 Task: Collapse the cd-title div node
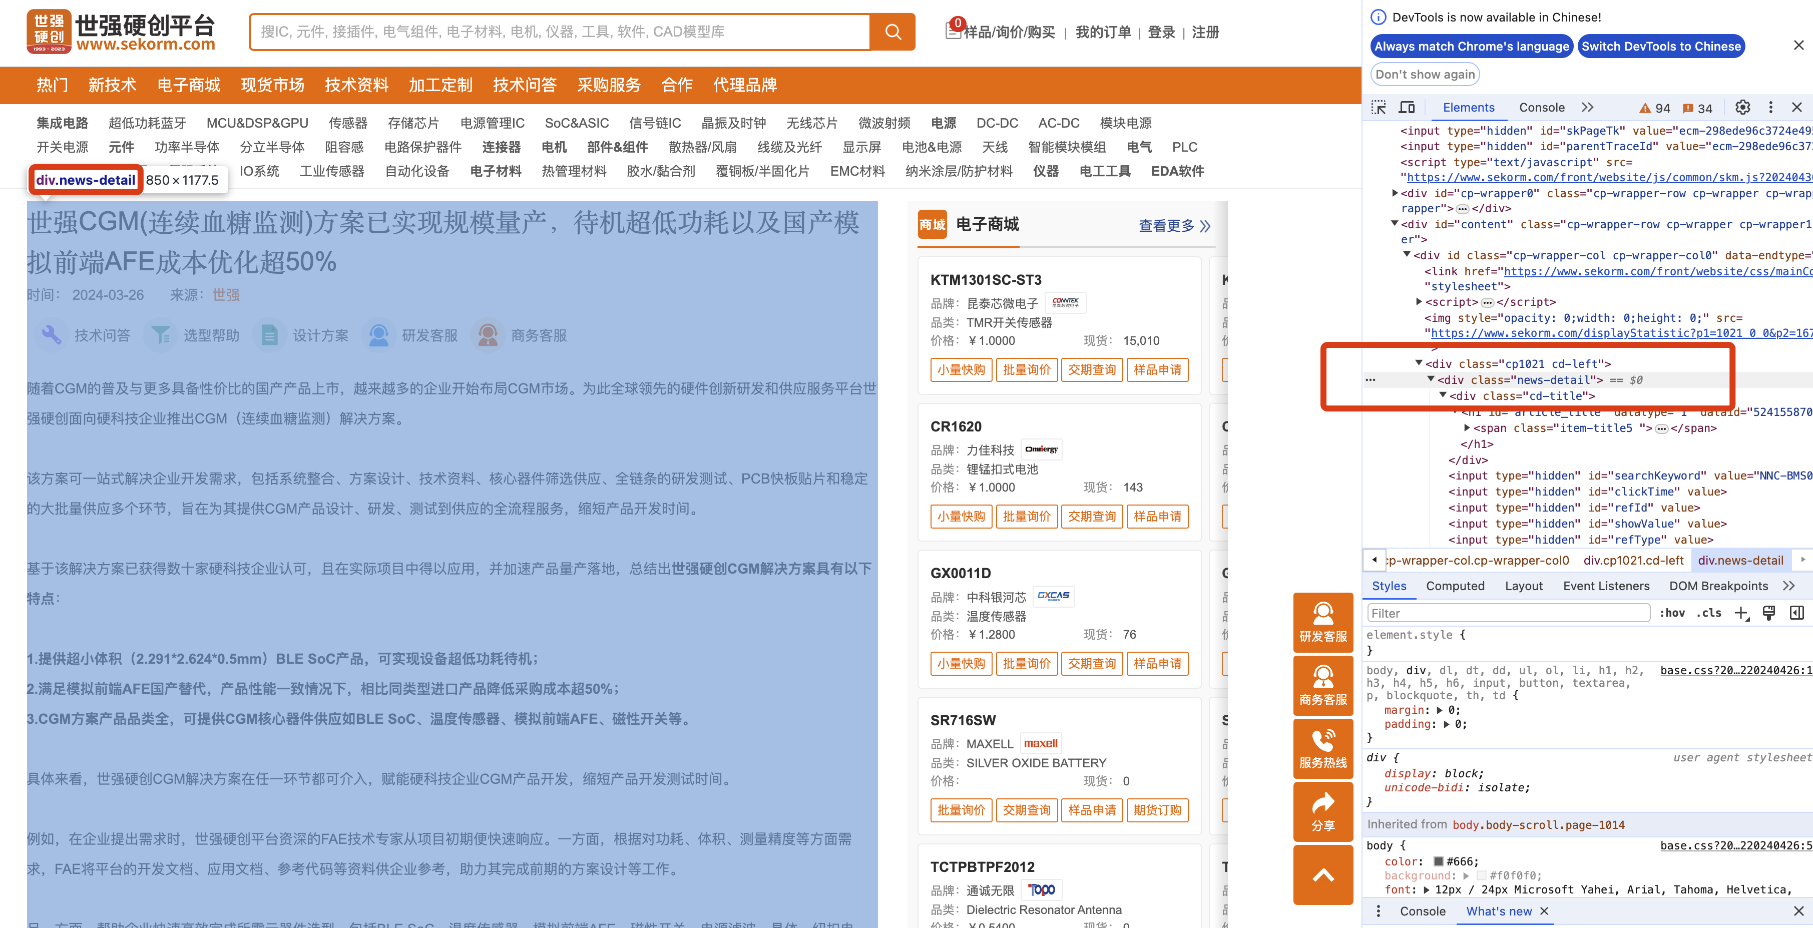(1444, 395)
